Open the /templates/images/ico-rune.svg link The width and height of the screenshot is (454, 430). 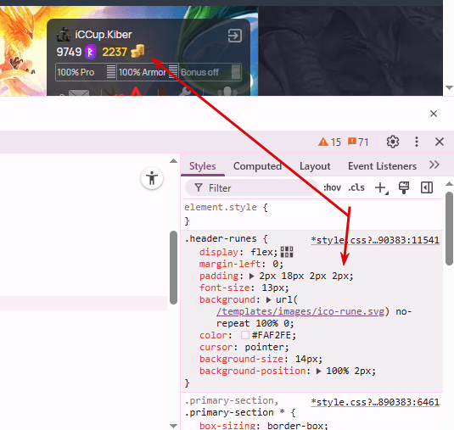(x=300, y=311)
